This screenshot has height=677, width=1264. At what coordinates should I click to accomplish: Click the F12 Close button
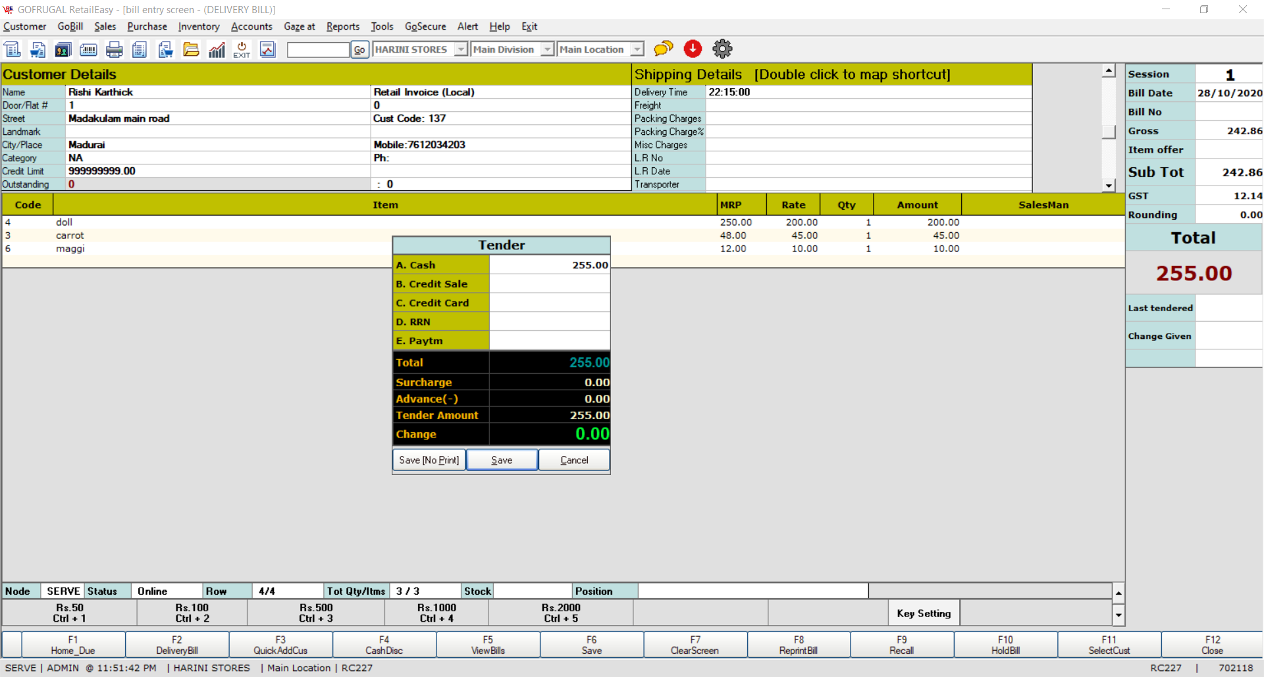(1213, 645)
